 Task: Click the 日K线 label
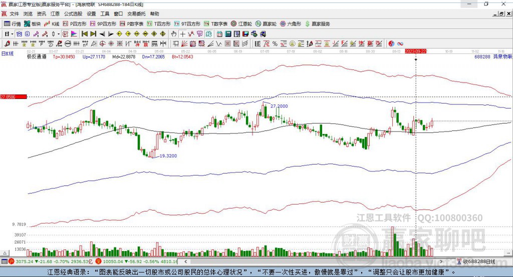[x=8, y=53]
